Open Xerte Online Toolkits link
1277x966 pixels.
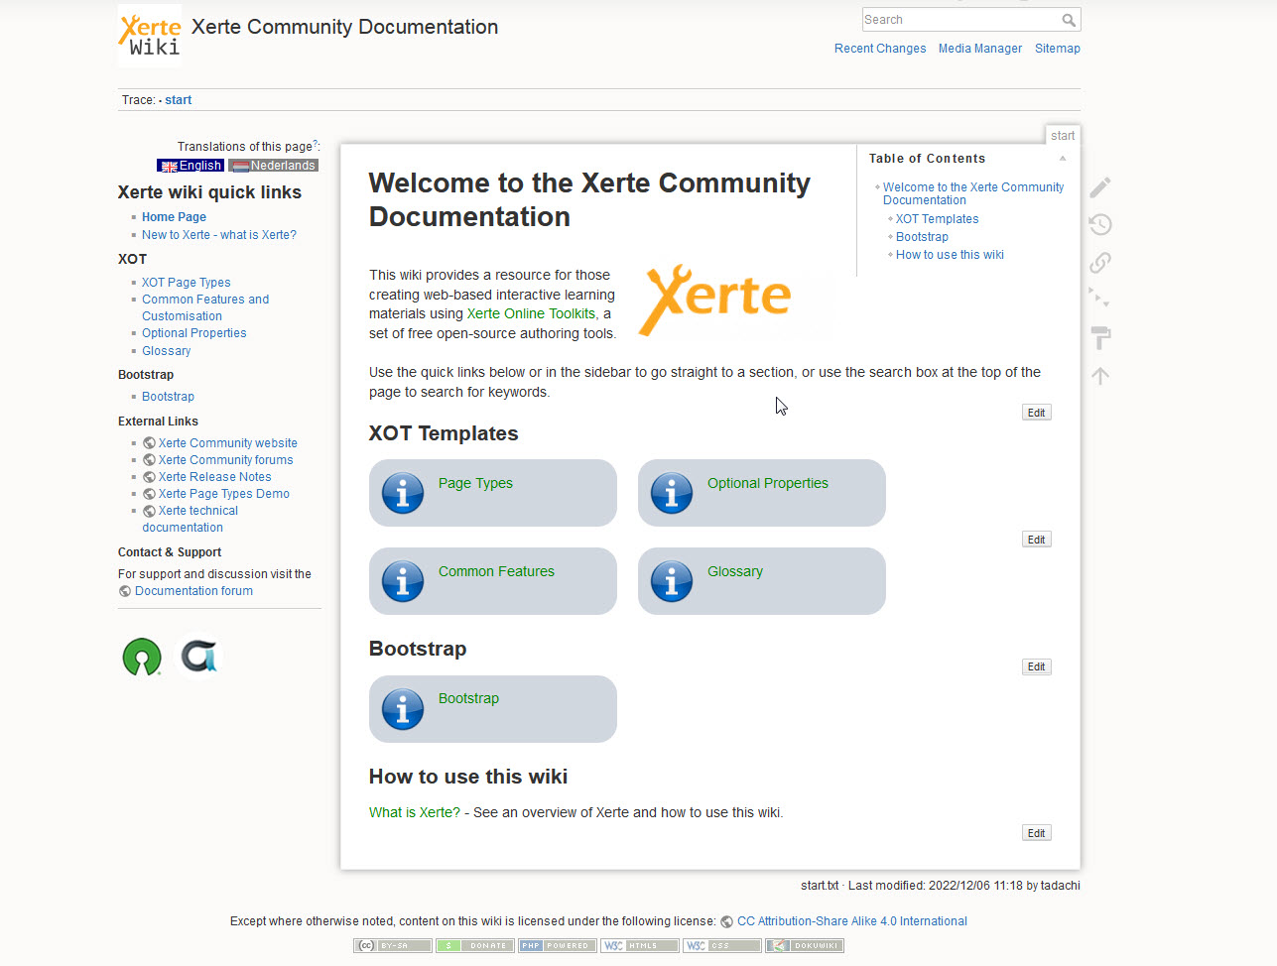[531, 313]
